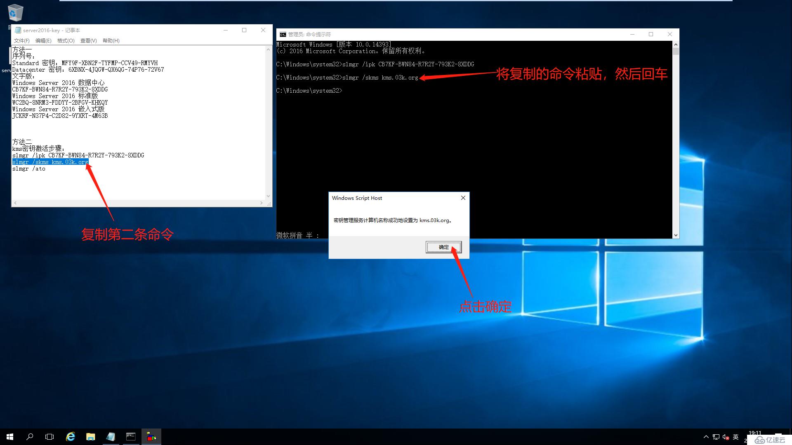Click the Datacenter 密钥 line in Notepad

click(88, 70)
